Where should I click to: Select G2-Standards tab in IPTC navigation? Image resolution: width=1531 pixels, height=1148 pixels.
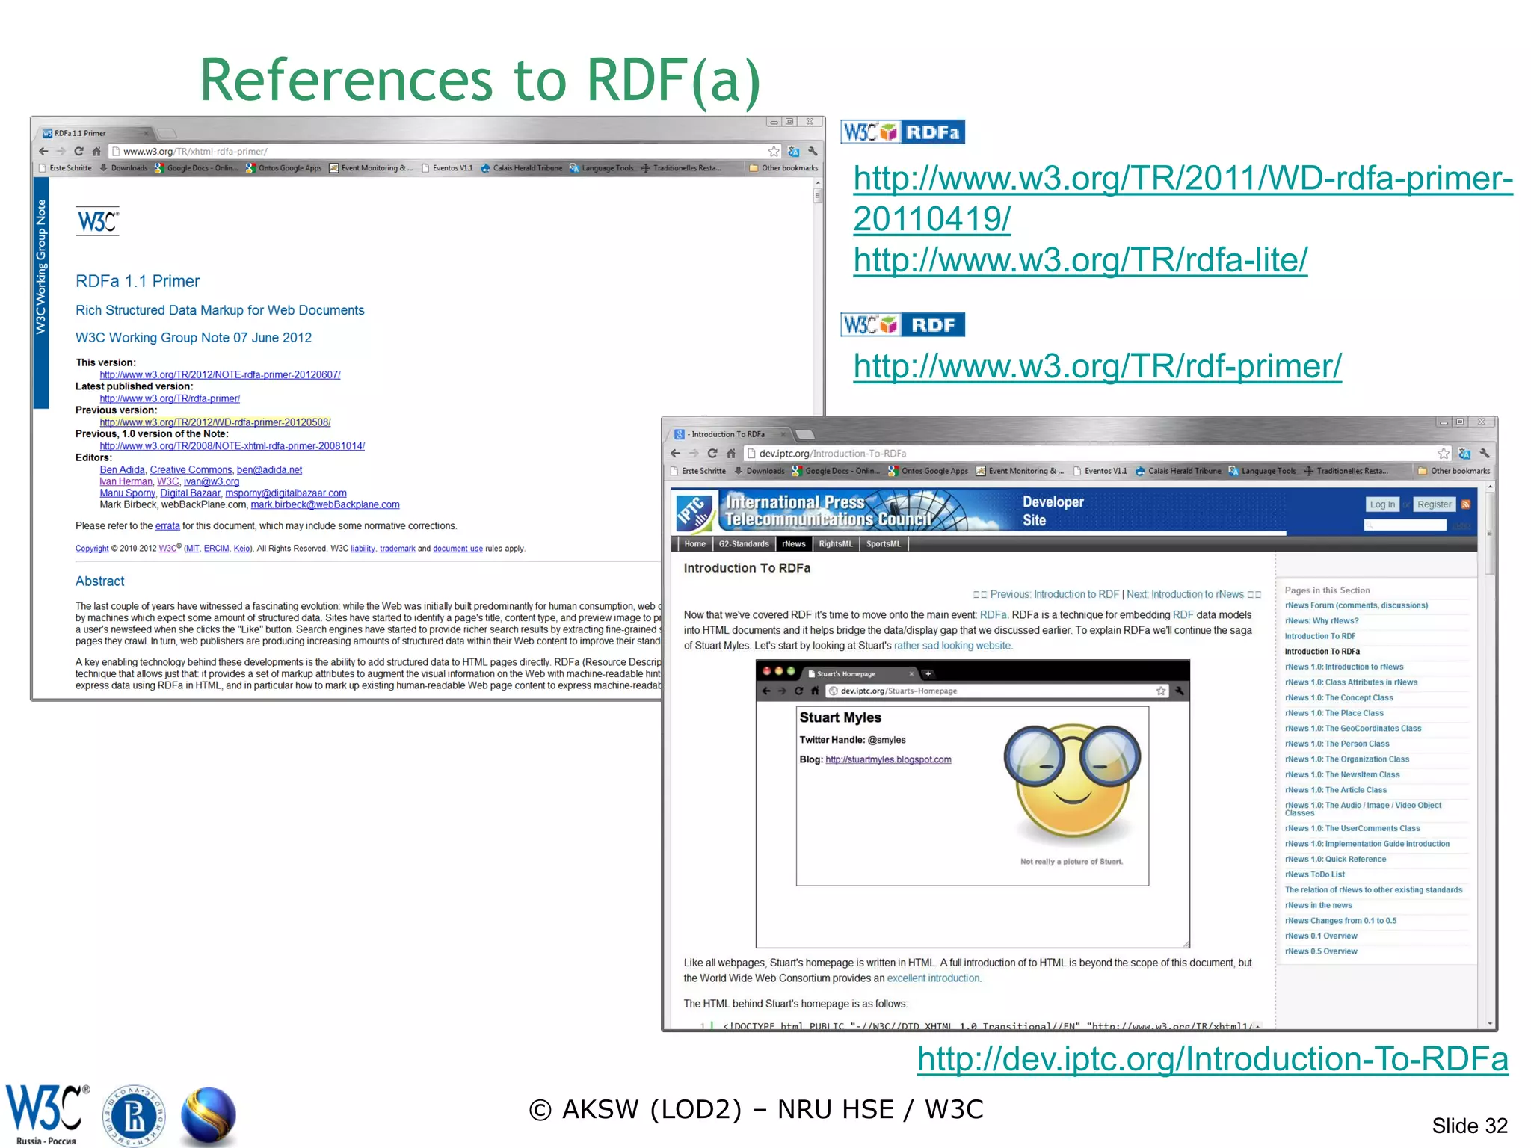(743, 544)
